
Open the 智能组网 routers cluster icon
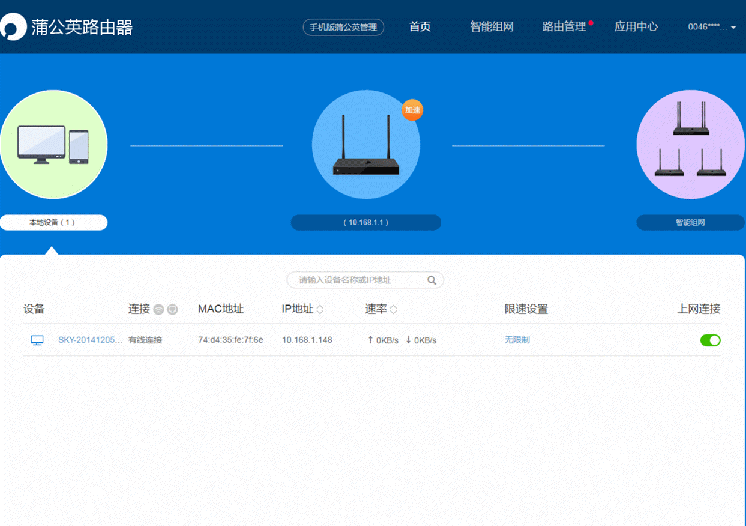click(x=689, y=144)
